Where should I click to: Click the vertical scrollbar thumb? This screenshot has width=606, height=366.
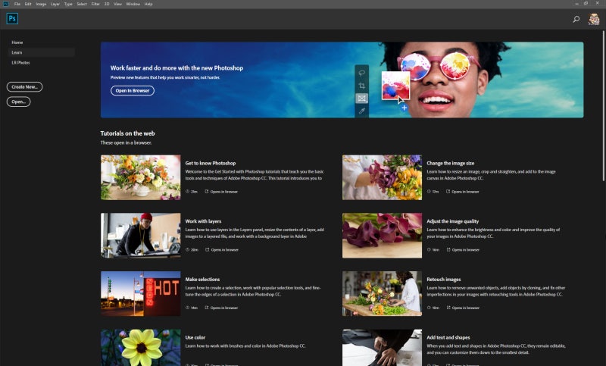point(604,105)
